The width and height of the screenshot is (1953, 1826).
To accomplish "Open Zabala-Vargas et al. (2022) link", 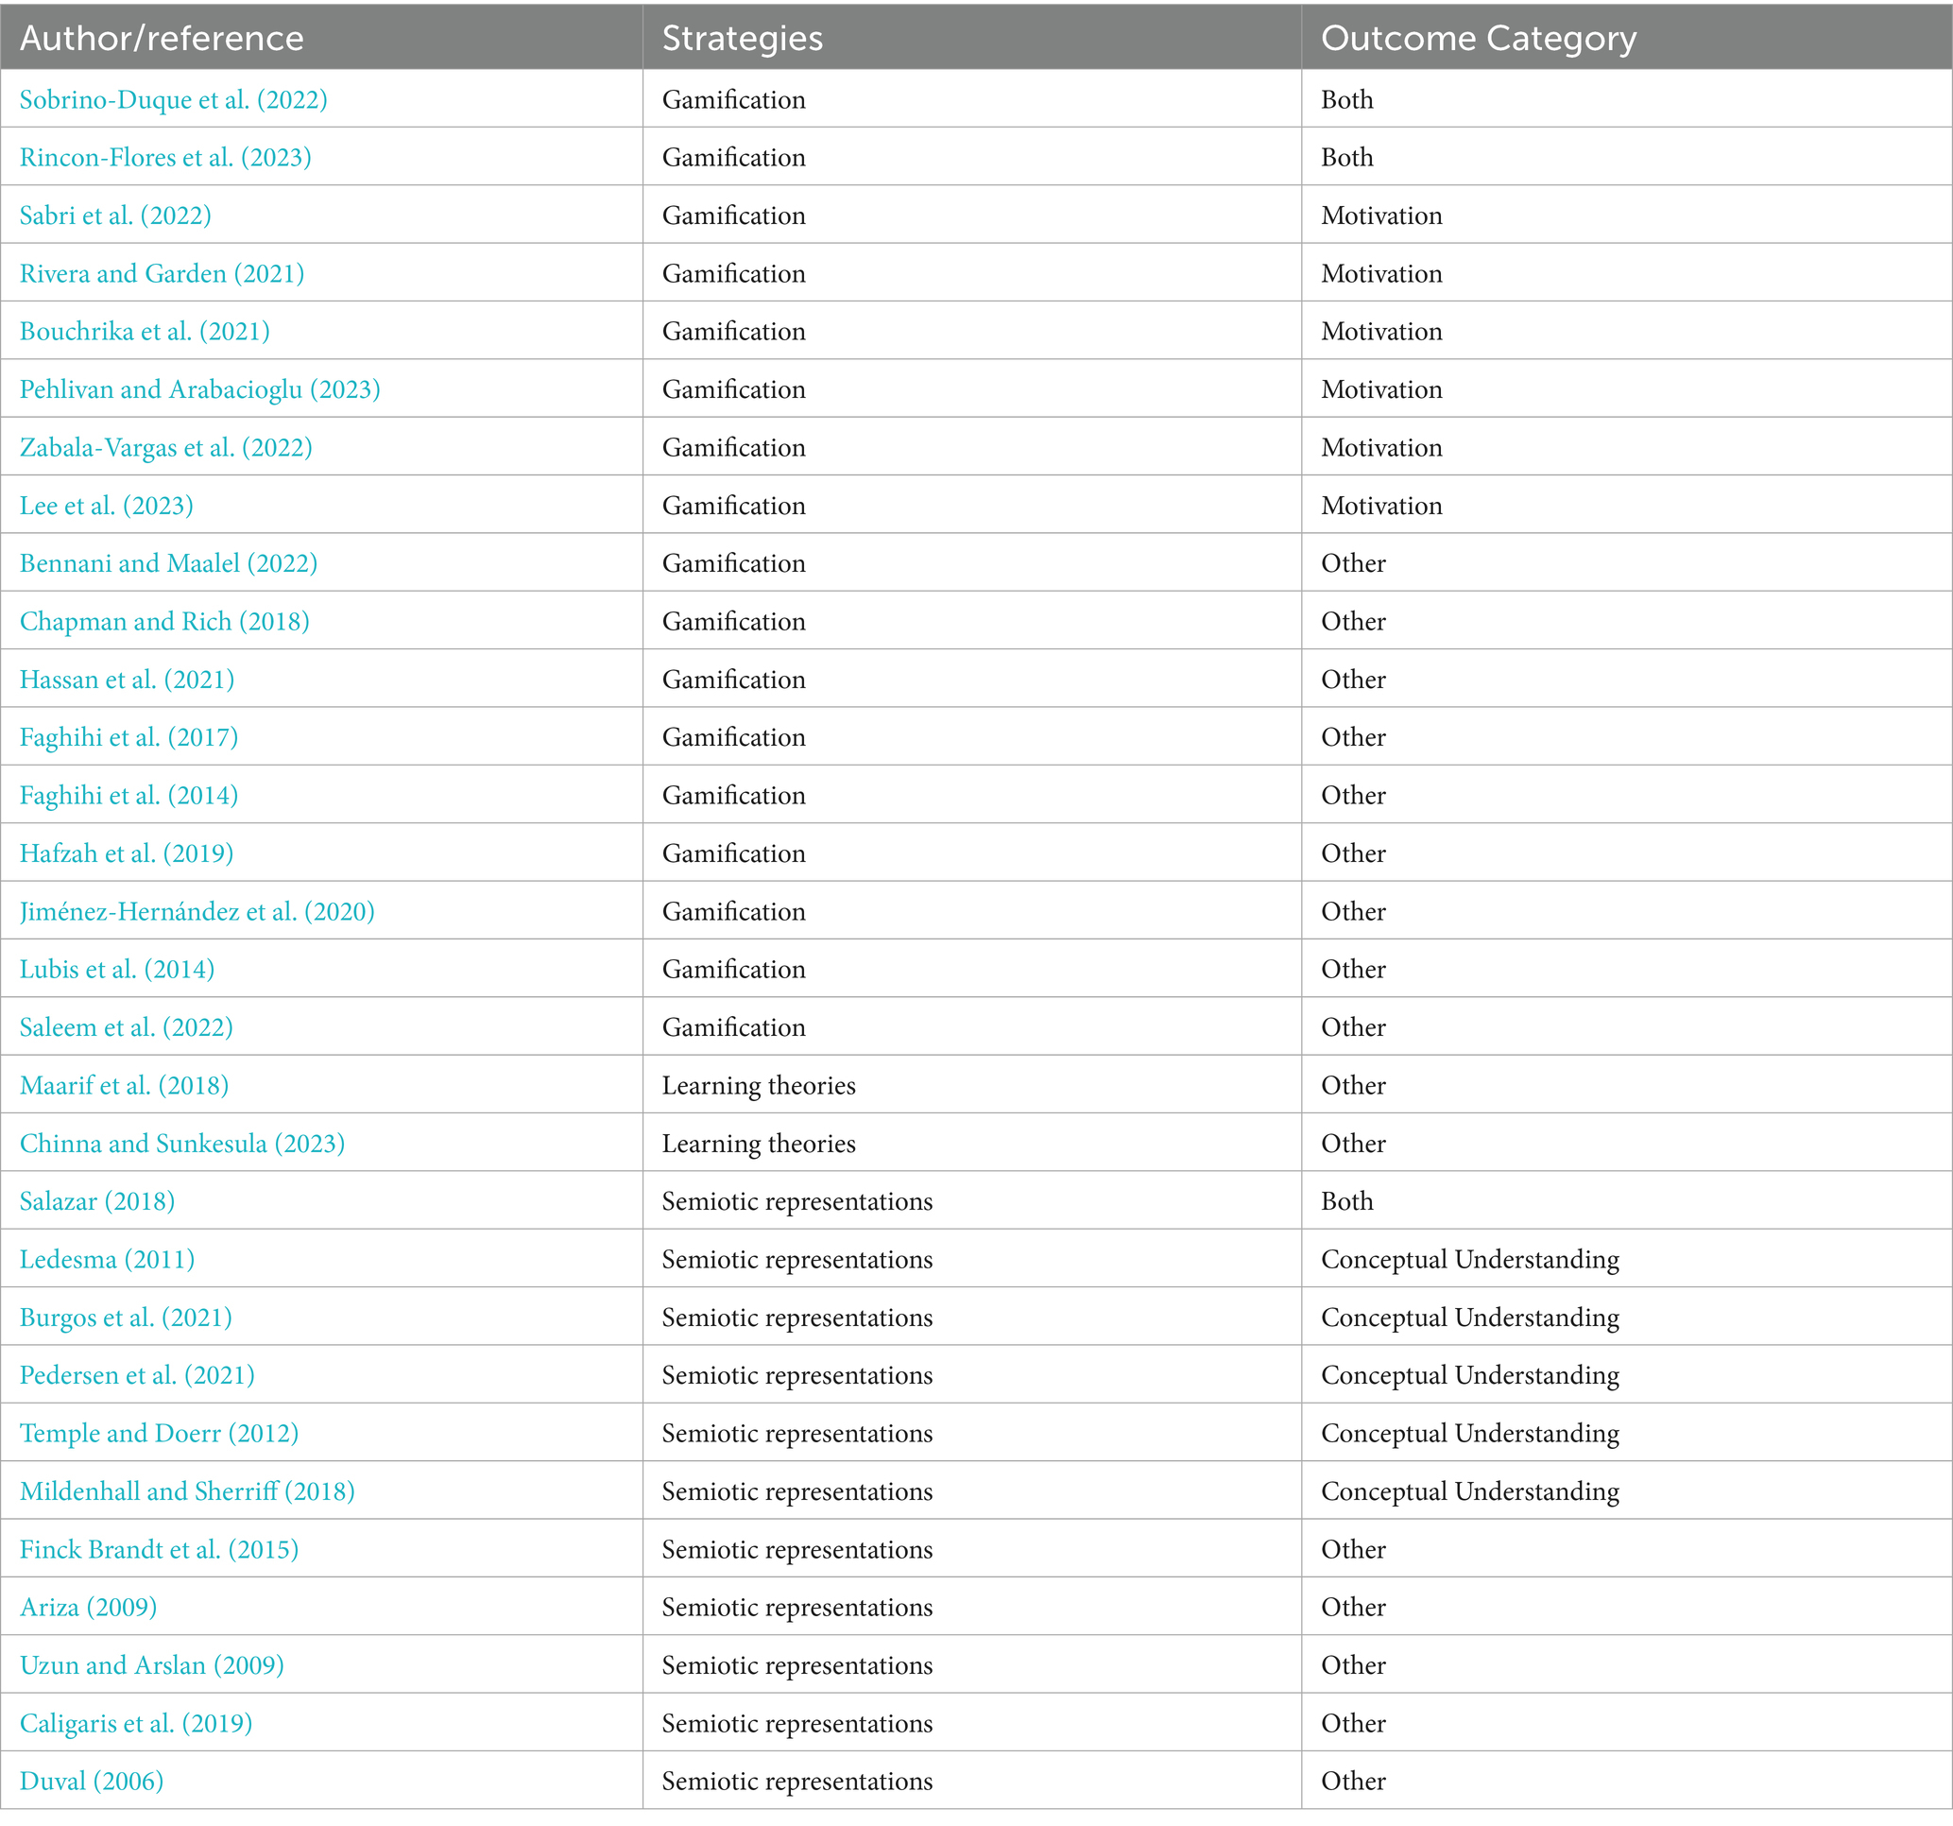I will coord(166,447).
